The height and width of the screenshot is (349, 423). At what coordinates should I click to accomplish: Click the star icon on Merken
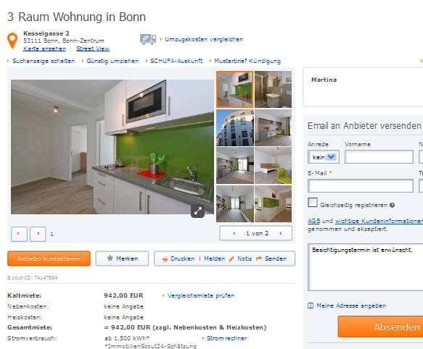tap(110, 258)
